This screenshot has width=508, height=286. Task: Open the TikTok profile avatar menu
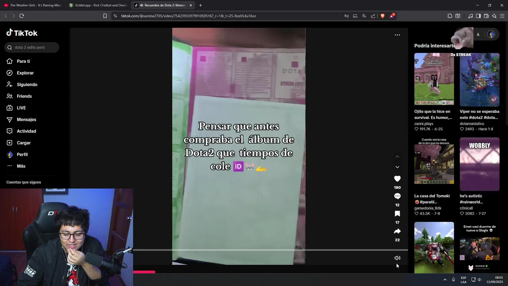click(491, 35)
